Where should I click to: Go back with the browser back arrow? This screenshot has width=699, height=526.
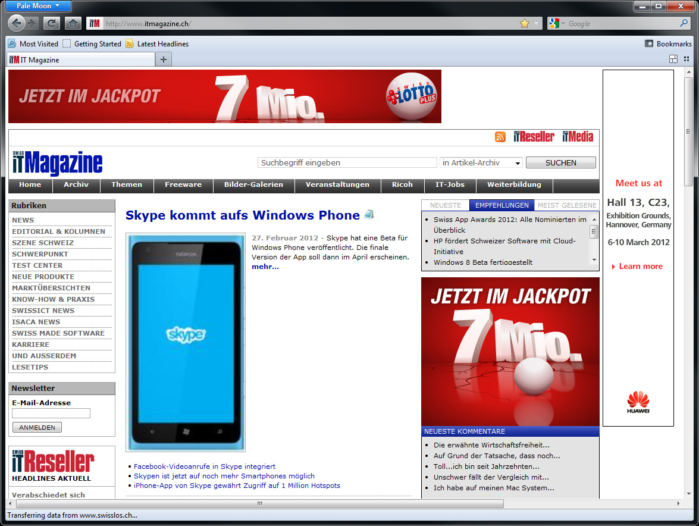click(x=17, y=23)
